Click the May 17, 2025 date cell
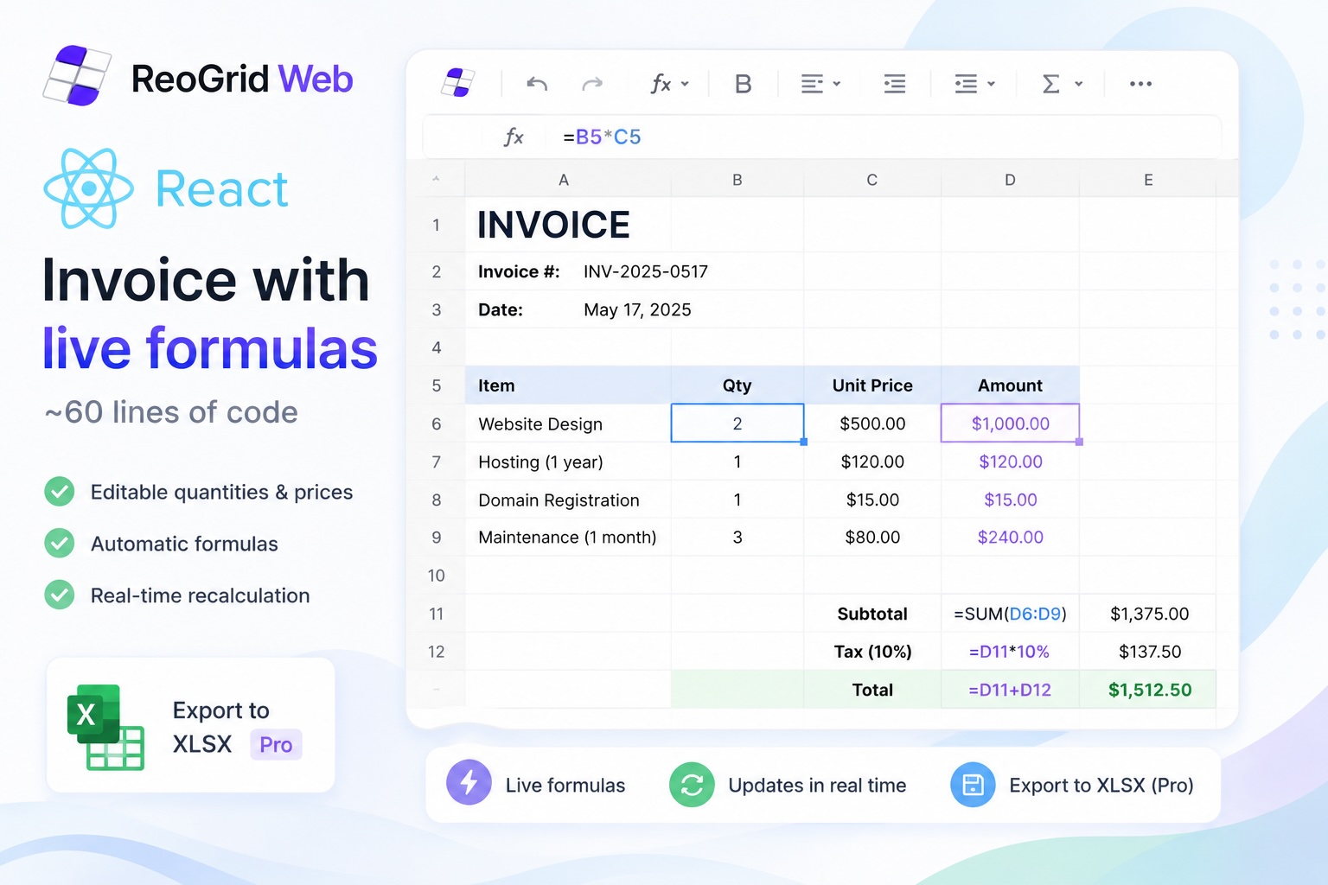Viewport: 1328px width, 885px height. point(637,309)
